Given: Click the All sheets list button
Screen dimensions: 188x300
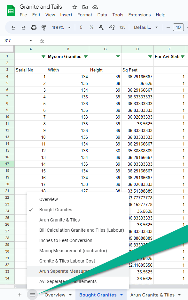Looking at the screenshot, I should (33, 295).
